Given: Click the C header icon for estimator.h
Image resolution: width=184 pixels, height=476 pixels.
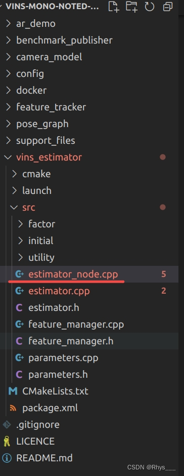Looking at the screenshot, I should (19, 307).
